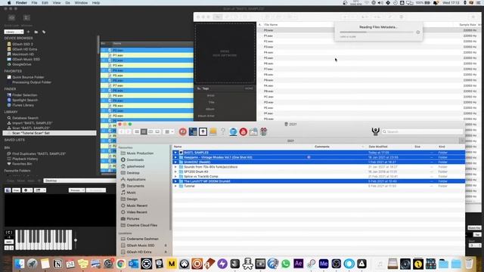Screen dimensions: 484x272
Task: Click the keyboard volume slider beside the piano
Action: point(76,240)
